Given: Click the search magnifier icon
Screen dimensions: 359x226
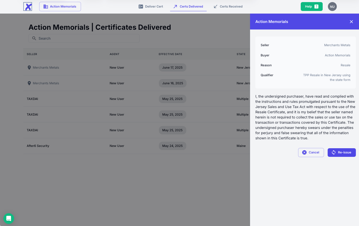Looking at the screenshot, I should click(34, 38).
